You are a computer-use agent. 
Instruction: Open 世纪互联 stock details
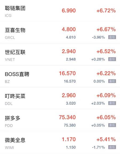coord(60,54)
